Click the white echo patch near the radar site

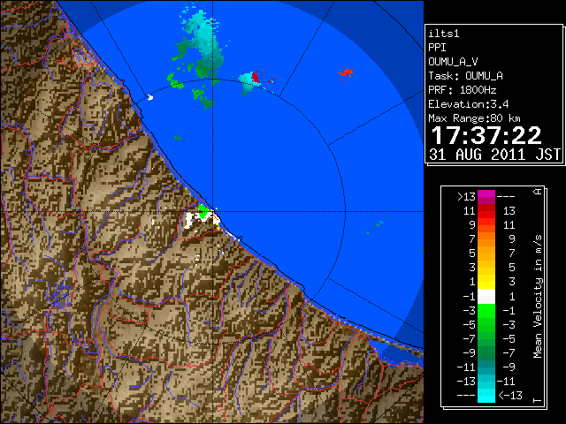[188, 221]
